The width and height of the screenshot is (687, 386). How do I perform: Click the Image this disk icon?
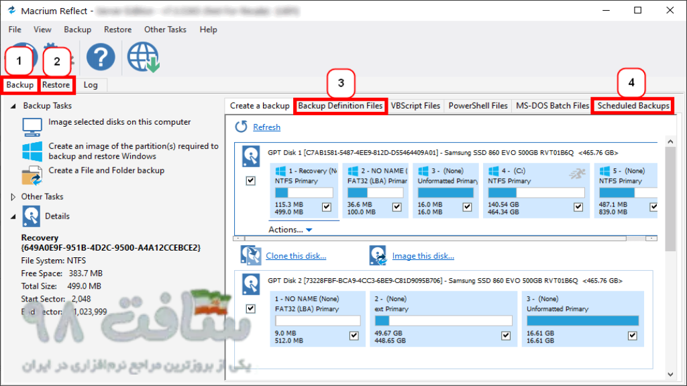(378, 255)
